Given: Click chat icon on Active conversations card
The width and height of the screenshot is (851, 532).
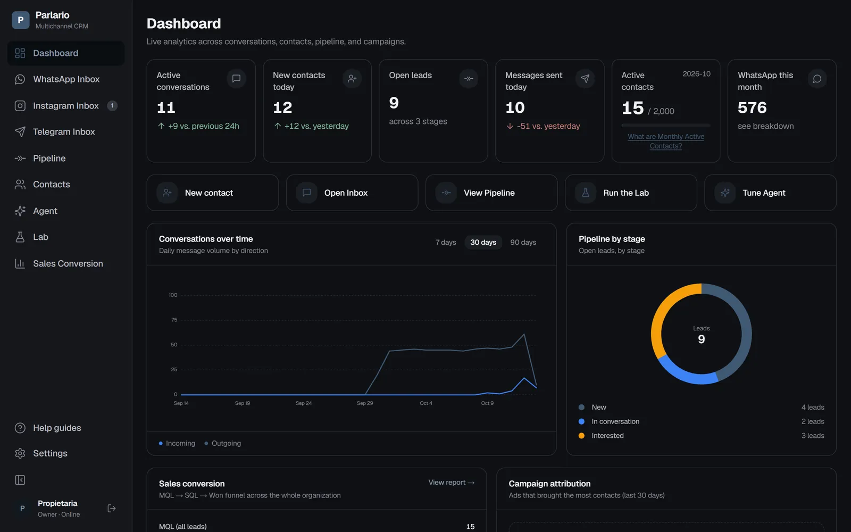Looking at the screenshot, I should (236, 79).
